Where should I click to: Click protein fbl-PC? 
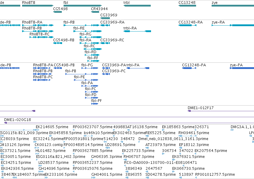pyautogui.click(x=92, y=92)
